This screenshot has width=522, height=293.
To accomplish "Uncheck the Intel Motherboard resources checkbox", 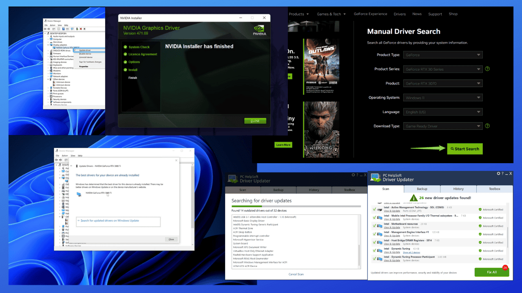I will [x=374, y=225].
